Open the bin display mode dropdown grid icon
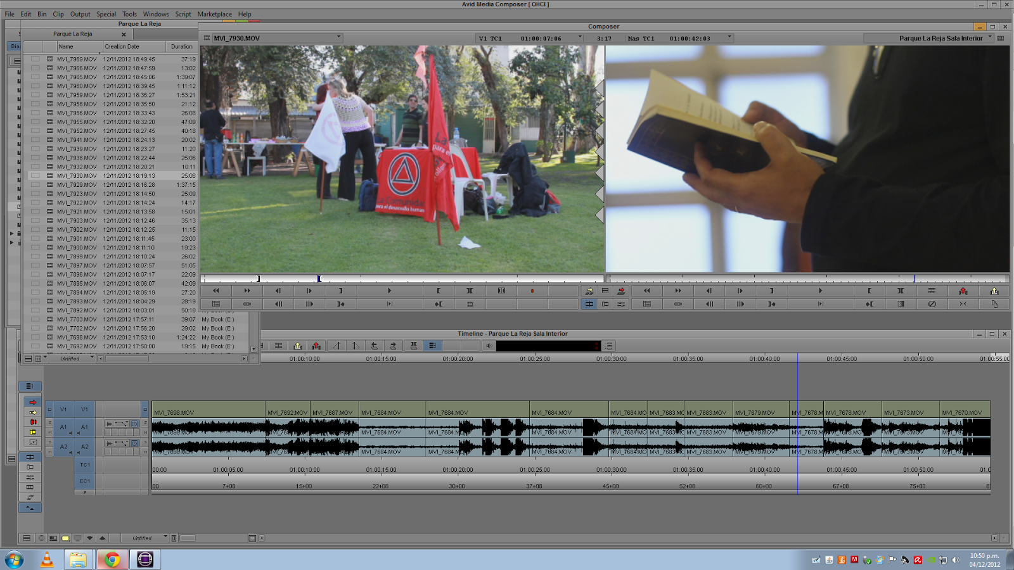Viewport: 1014px width, 570px height. tap(40, 358)
